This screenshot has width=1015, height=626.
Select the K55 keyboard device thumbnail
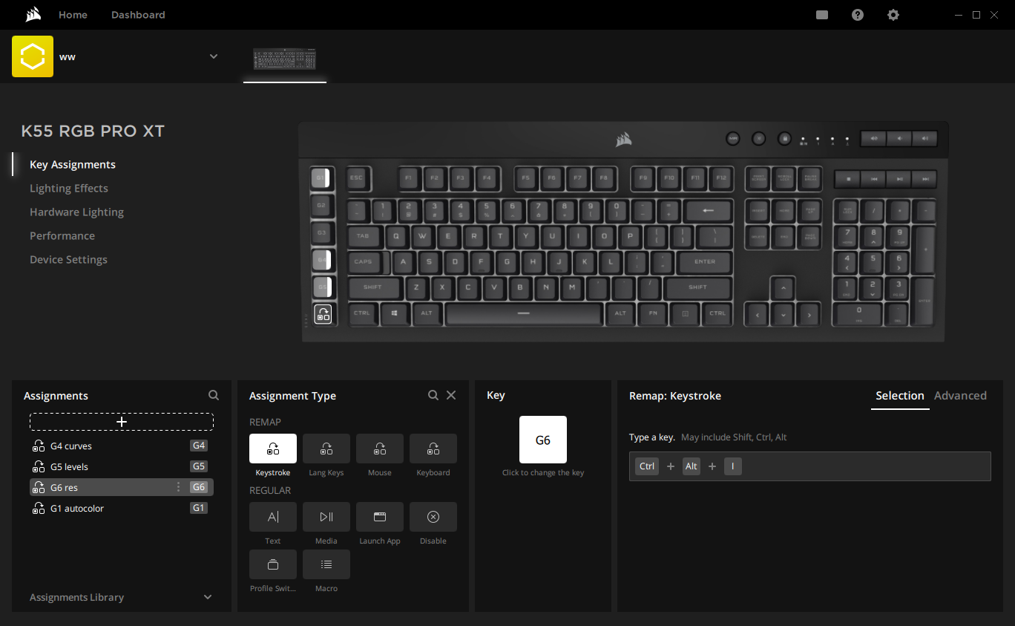(x=285, y=59)
